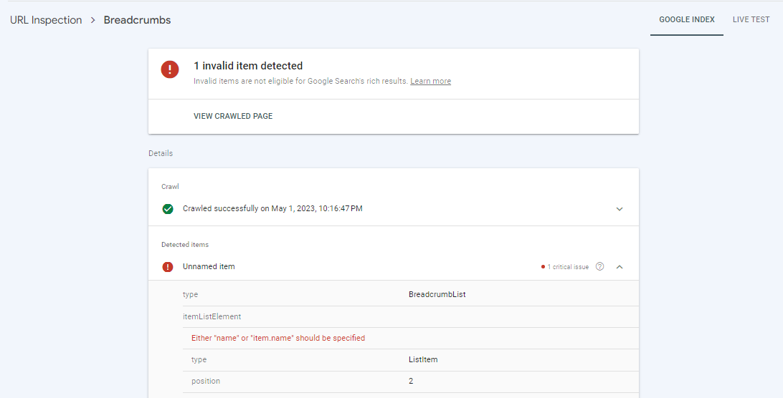Image resolution: width=783 pixels, height=398 pixels.
Task: Click the red dot beside 1 critical issue
Action: pos(543,267)
